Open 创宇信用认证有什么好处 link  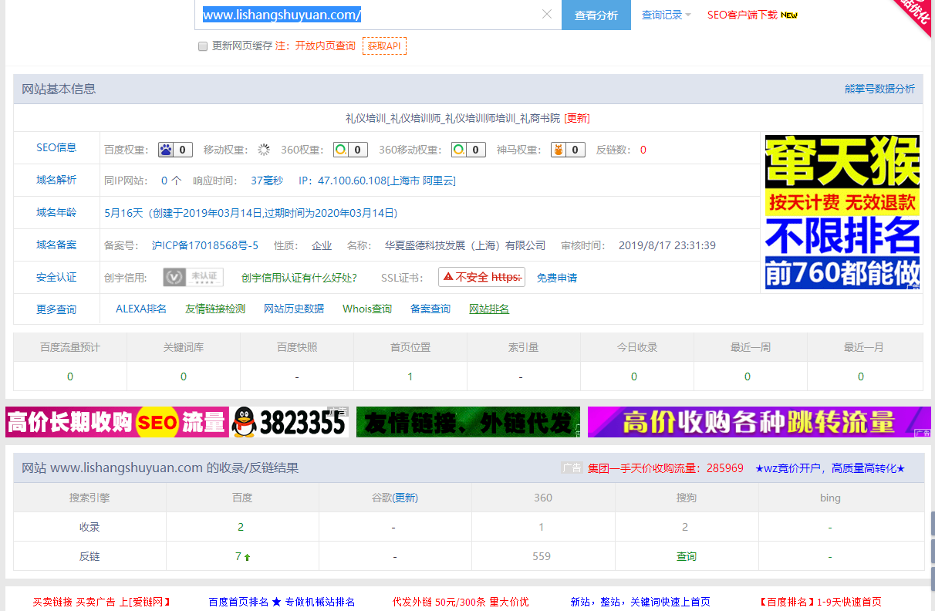coord(299,278)
